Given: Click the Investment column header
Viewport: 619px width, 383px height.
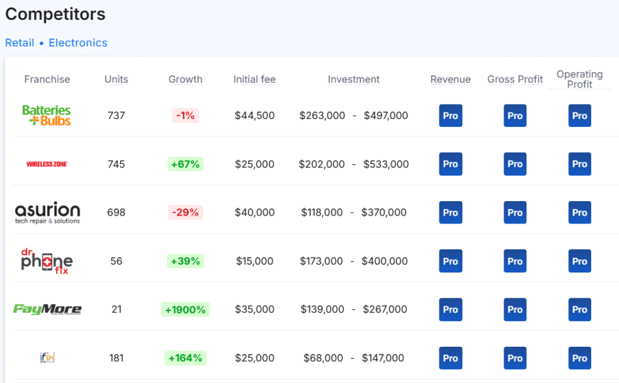Looking at the screenshot, I should [354, 79].
